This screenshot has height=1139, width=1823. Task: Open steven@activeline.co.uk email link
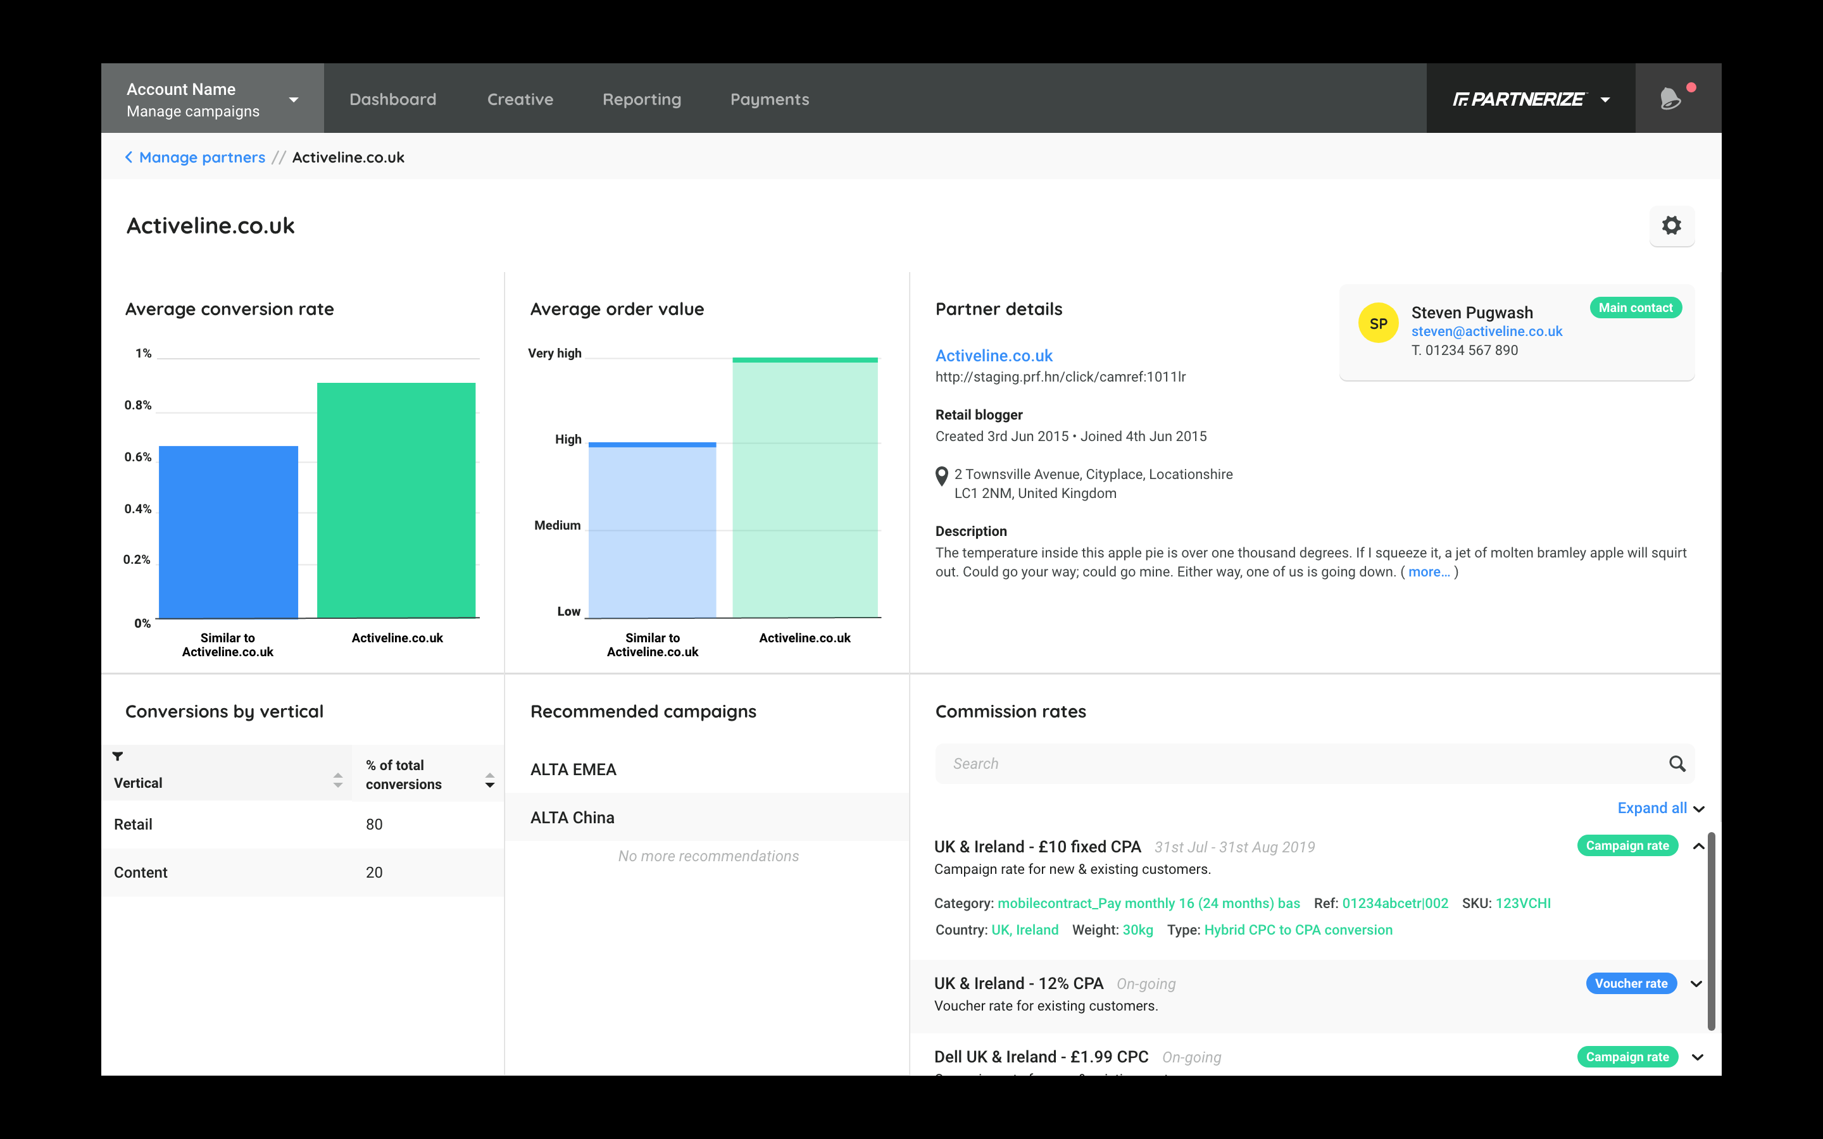(x=1486, y=332)
